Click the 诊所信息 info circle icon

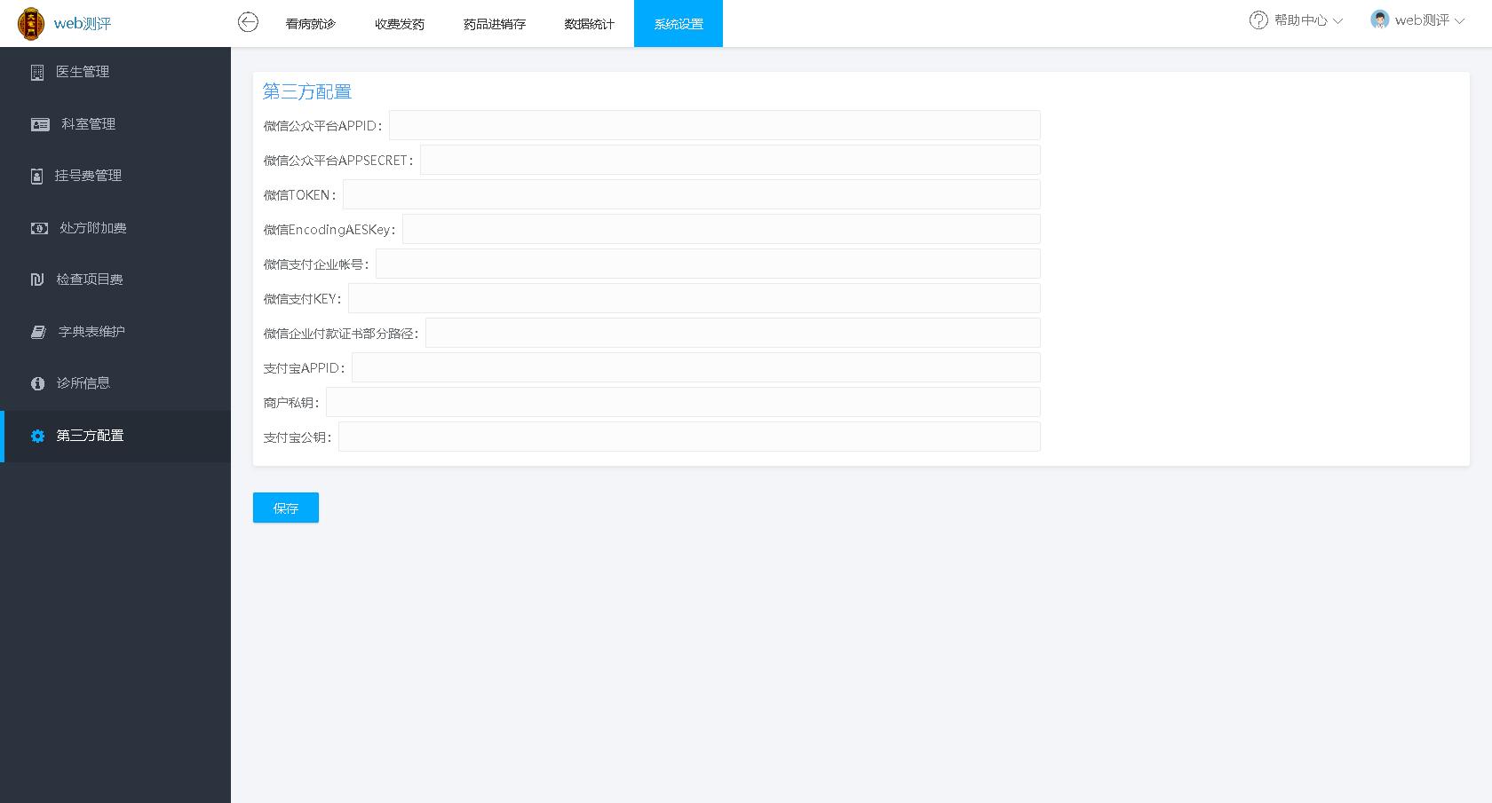pyautogui.click(x=37, y=383)
